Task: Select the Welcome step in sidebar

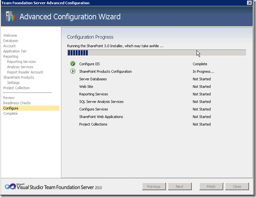Action: click(x=10, y=36)
